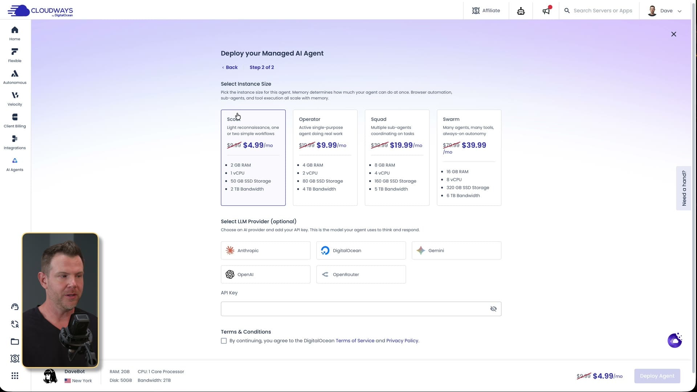This screenshot has width=697, height=392.
Task: Open the folder icon in sidebar
Action: [15, 342]
